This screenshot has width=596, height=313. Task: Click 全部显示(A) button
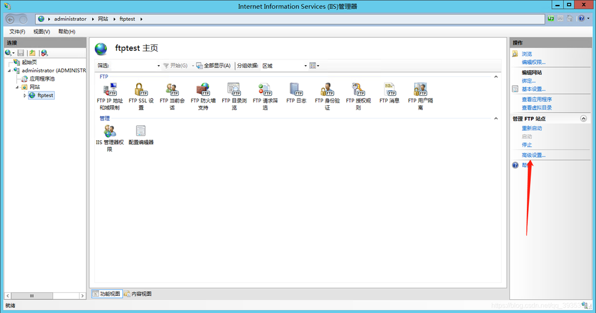pyautogui.click(x=213, y=66)
